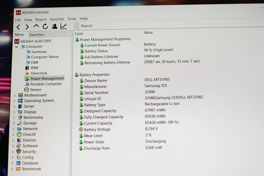Expand the DirectX node
This screenshot has width=264, height=176.
click(x=13, y=135)
